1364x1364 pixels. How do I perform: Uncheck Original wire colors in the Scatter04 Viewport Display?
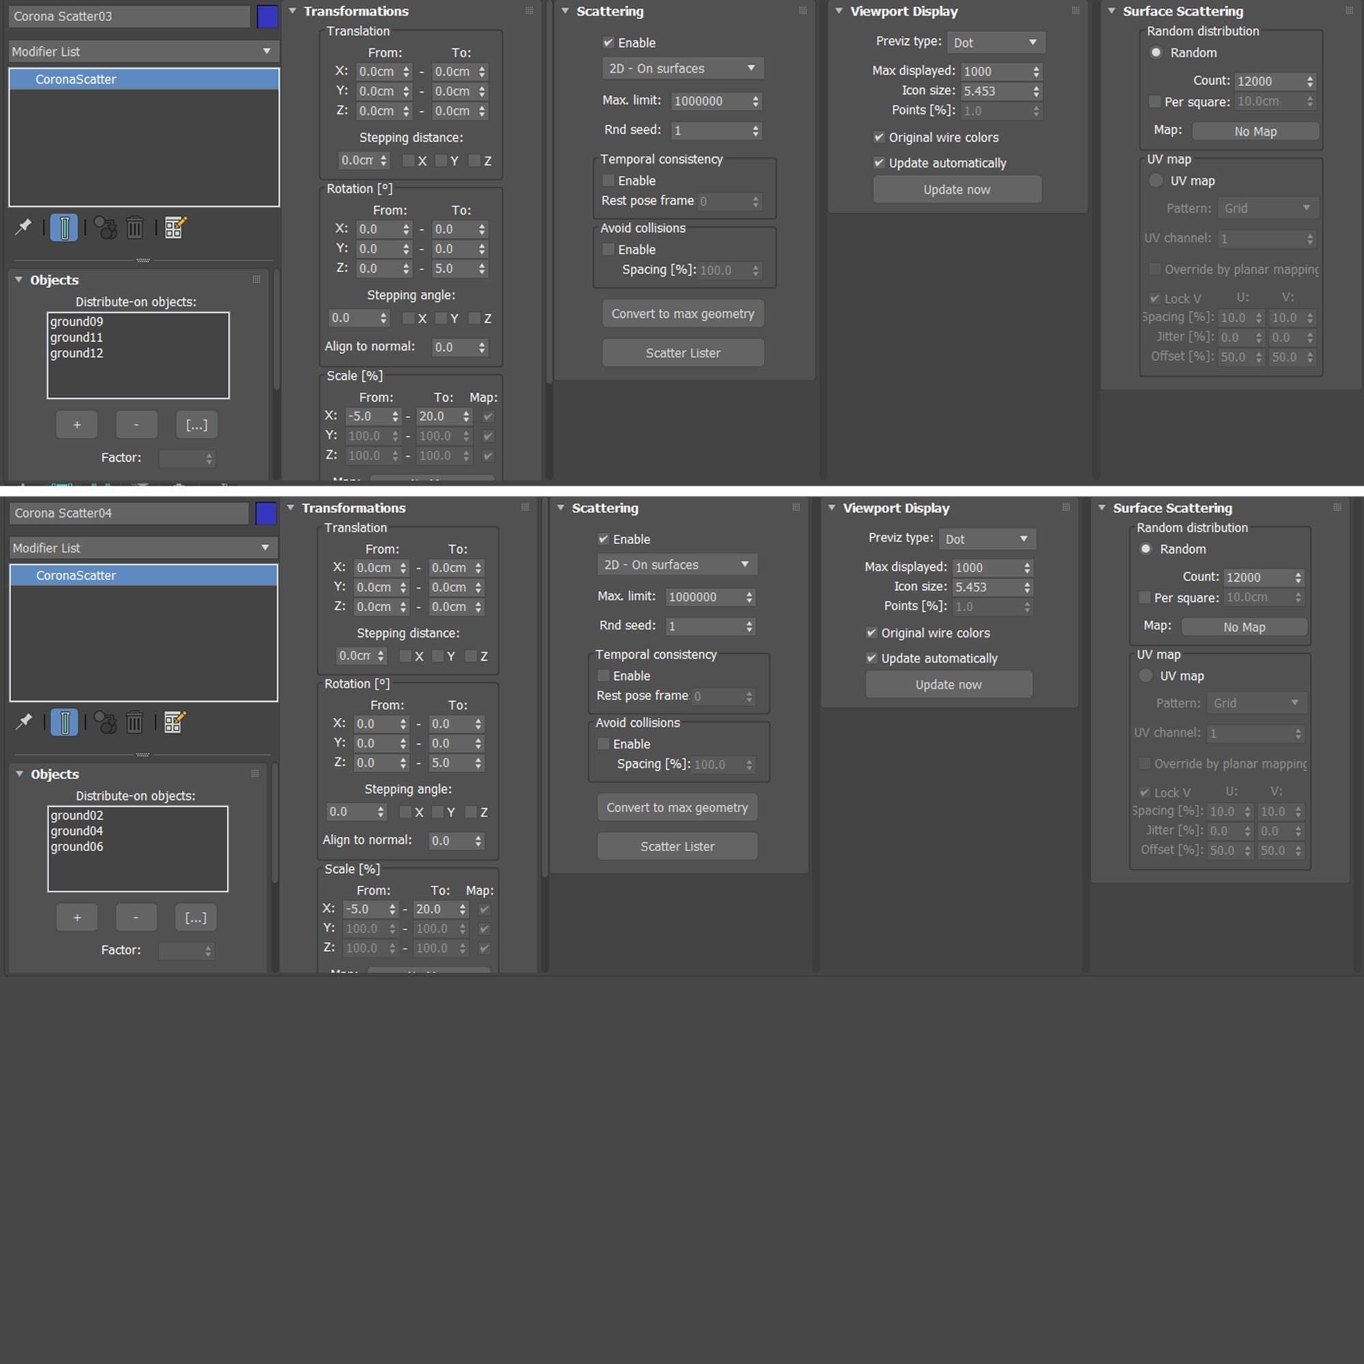click(871, 633)
